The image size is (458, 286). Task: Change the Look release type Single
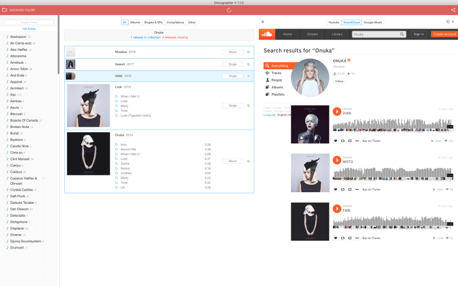233,106
